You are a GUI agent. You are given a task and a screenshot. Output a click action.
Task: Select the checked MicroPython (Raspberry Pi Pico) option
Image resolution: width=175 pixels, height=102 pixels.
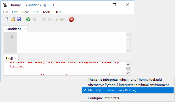click(127, 90)
